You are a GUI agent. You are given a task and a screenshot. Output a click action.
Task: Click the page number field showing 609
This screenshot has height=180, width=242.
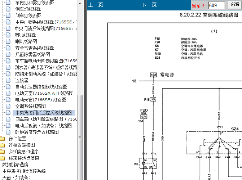(216, 5)
